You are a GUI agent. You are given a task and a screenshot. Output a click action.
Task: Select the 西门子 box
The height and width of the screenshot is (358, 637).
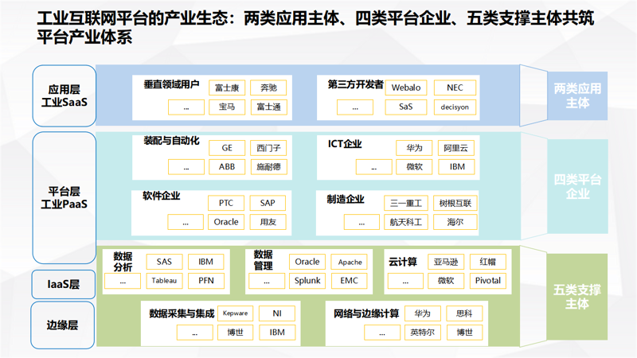pyautogui.click(x=268, y=148)
